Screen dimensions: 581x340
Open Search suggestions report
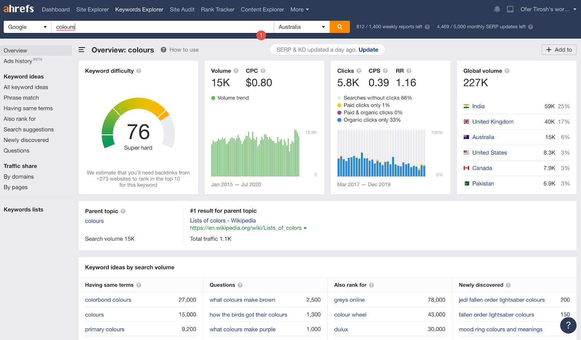click(29, 130)
